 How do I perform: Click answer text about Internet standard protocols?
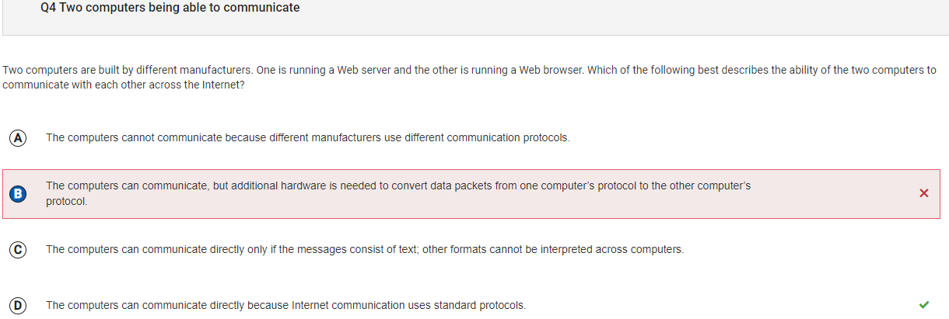285,305
